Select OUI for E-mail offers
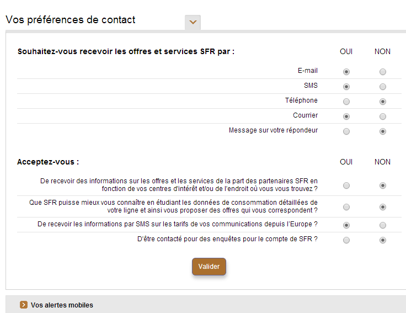Screen dimensions: 406x313 click(346, 72)
